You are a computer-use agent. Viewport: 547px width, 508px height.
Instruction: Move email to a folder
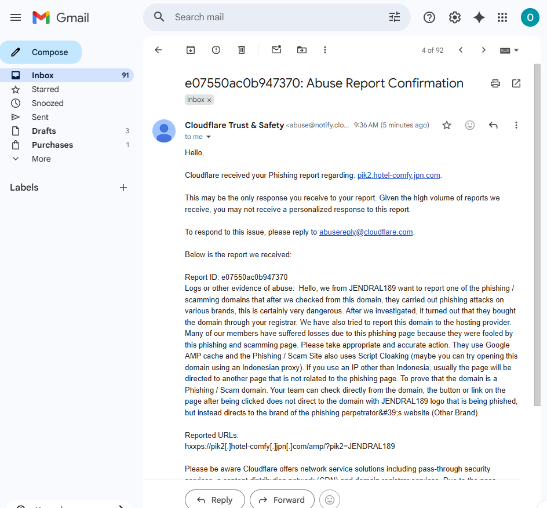coord(302,50)
